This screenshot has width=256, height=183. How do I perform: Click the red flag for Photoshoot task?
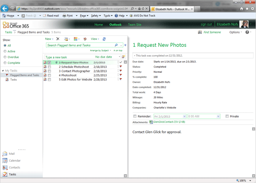[x=121, y=75]
